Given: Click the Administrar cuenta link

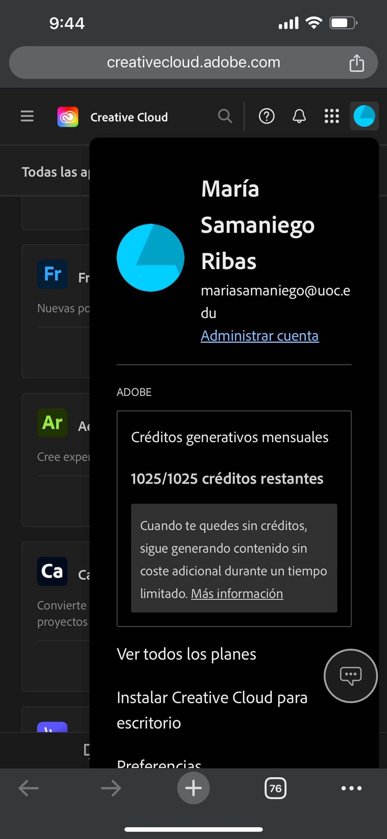Looking at the screenshot, I should [260, 336].
